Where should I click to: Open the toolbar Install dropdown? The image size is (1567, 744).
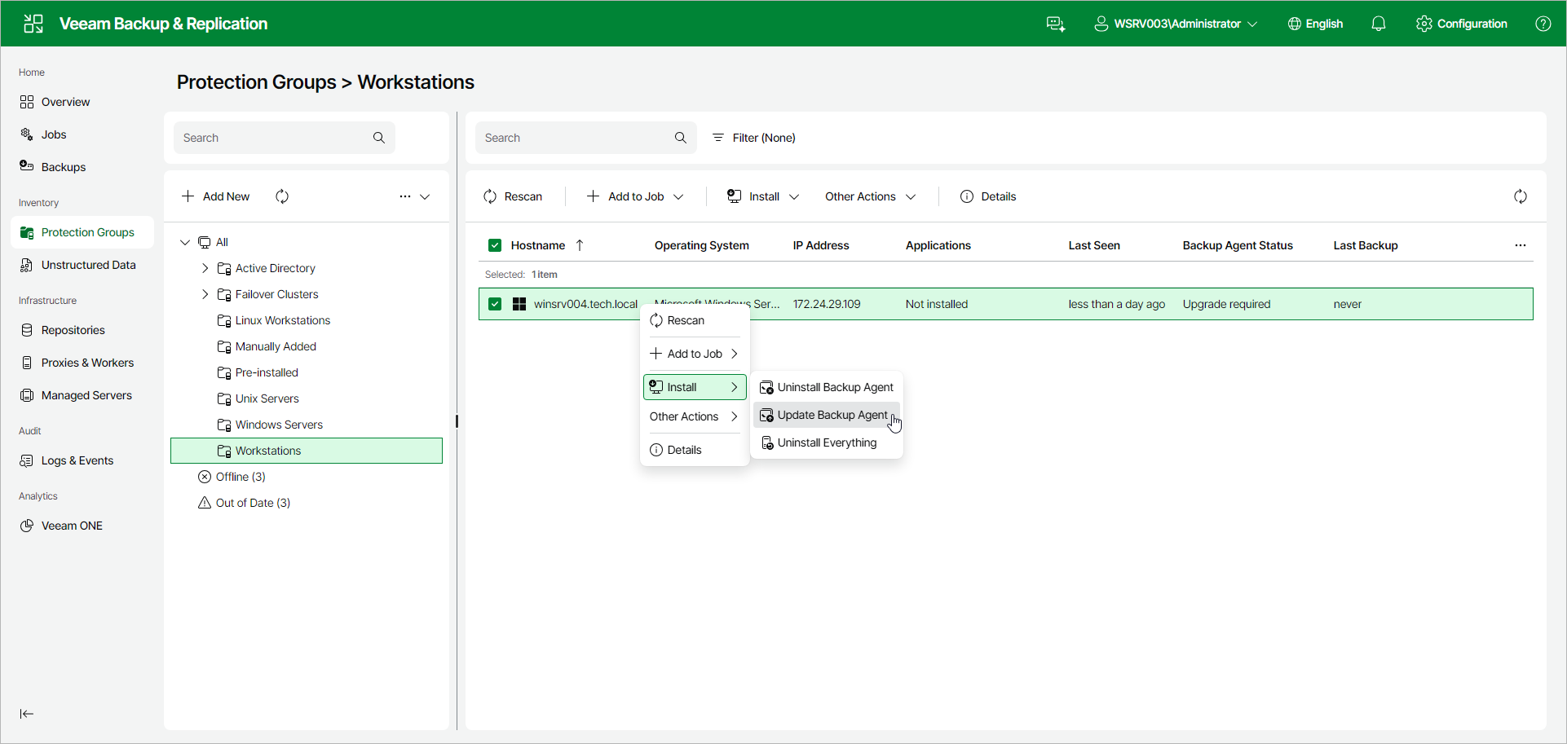763,196
